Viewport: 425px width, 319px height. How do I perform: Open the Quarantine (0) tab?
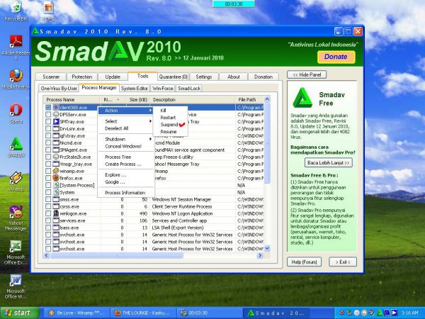[x=174, y=77]
